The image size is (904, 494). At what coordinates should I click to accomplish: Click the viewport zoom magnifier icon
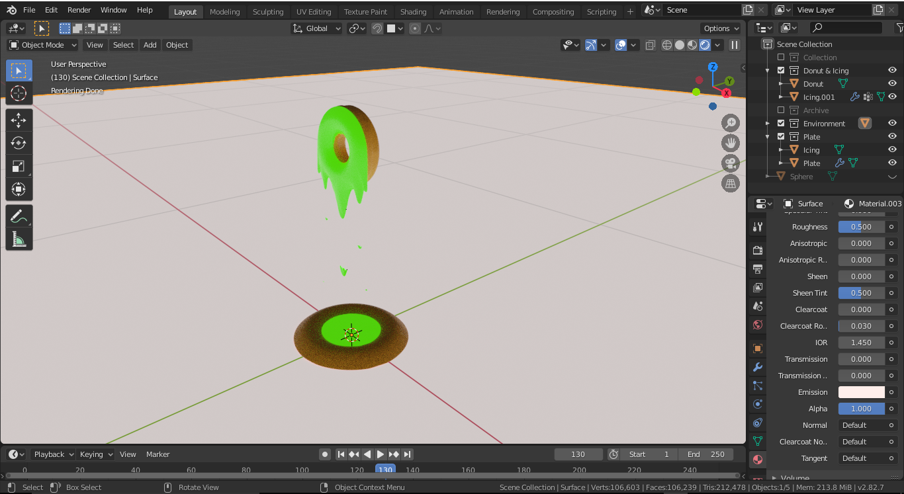pyautogui.click(x=731, y=122)
